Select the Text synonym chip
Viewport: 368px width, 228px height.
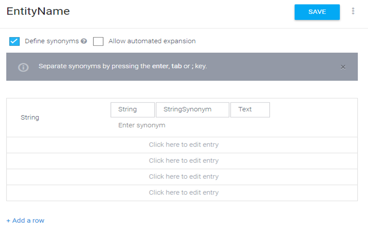click(x=250, y=110)
